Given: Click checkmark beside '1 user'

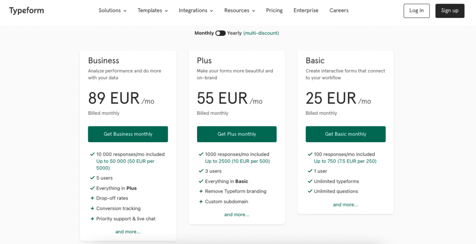Looking at the screenshot, I should pyautogui.click(x=310, y=171).
